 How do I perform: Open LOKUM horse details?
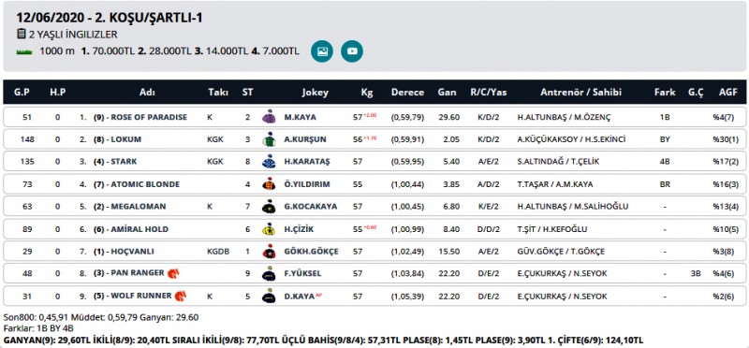coord(126,139)
